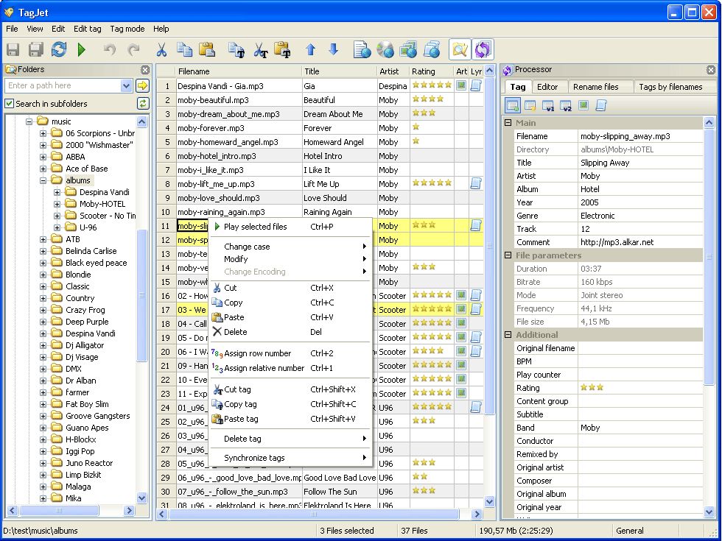
Task: Select the green Play toolbar icon
Action: click(x=81, y=50)
